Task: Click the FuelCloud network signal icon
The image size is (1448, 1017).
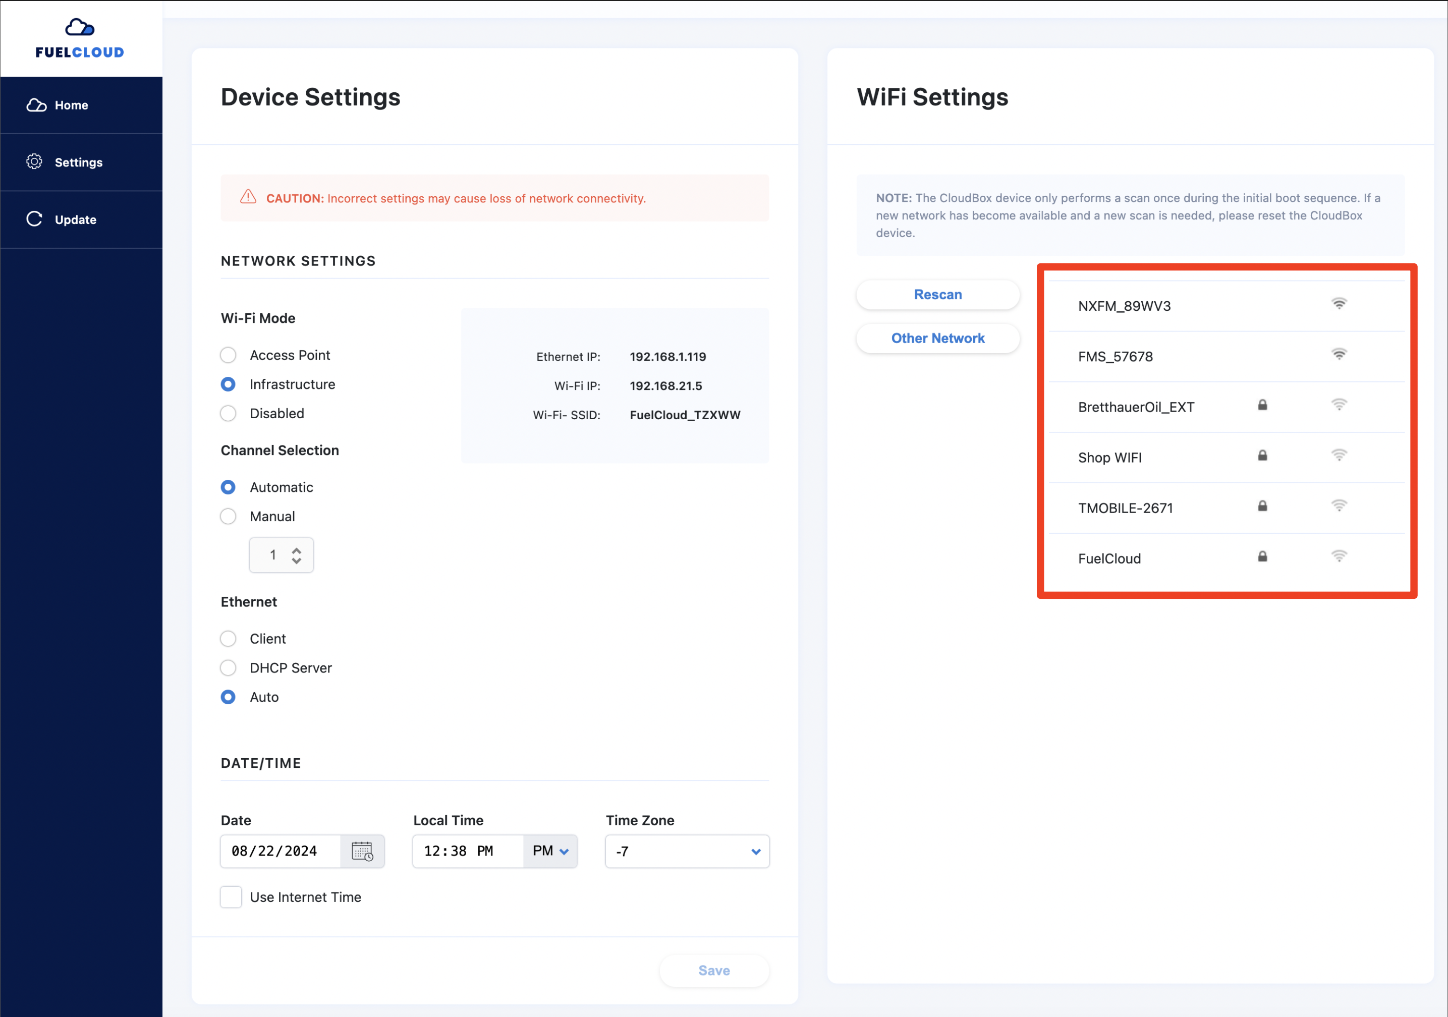Action: [1339, 556]
